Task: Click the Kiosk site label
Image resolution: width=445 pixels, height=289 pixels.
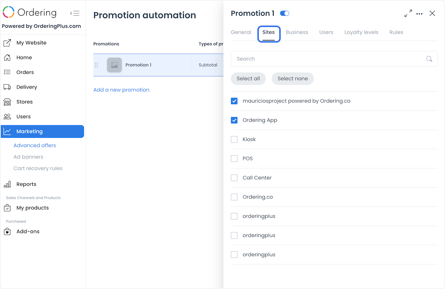Action: click(x=249, y=139)
